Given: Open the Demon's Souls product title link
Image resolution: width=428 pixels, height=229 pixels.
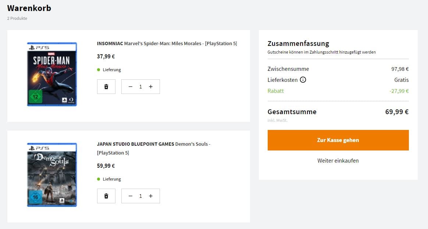Looking at the screenshot, I should 154,144.
